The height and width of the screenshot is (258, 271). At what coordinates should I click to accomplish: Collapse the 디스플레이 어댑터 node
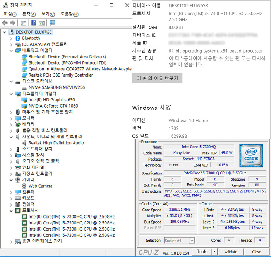11,94
